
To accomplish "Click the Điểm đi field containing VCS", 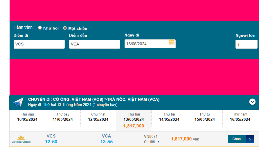I will click(x=39, y=44).
